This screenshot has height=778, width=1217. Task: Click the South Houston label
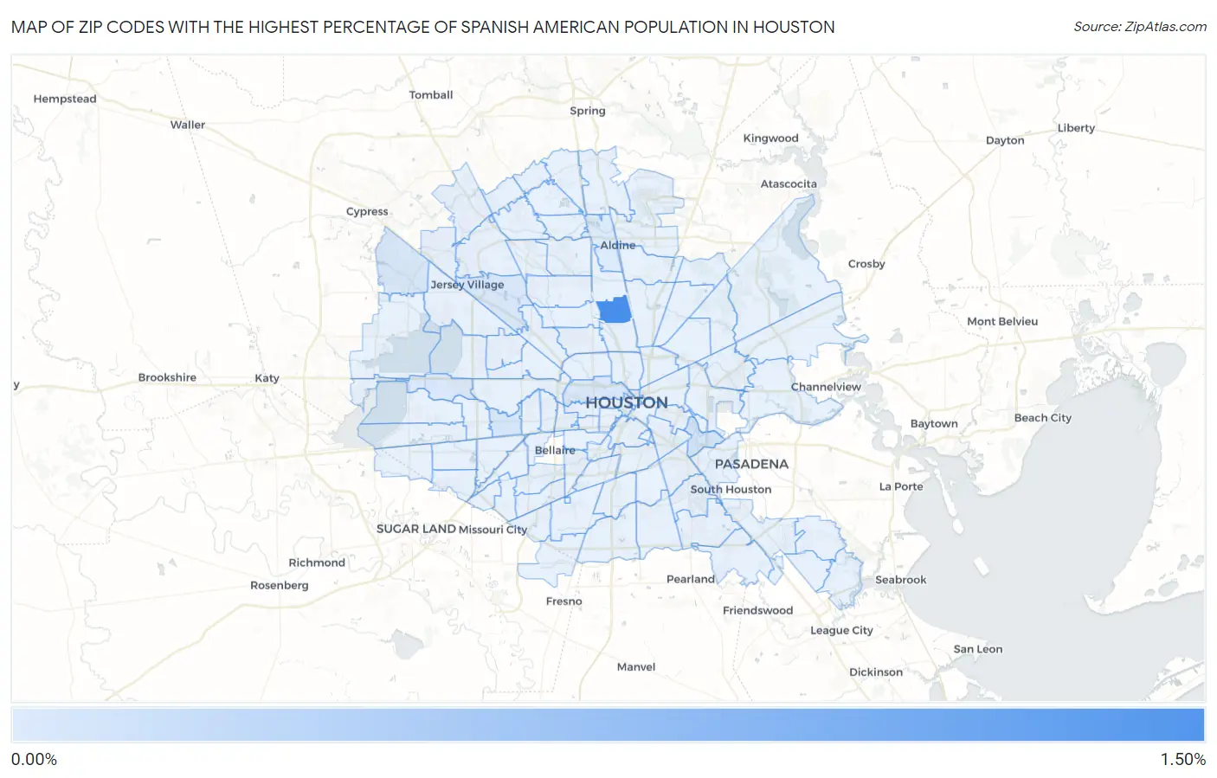pos(731,489)
